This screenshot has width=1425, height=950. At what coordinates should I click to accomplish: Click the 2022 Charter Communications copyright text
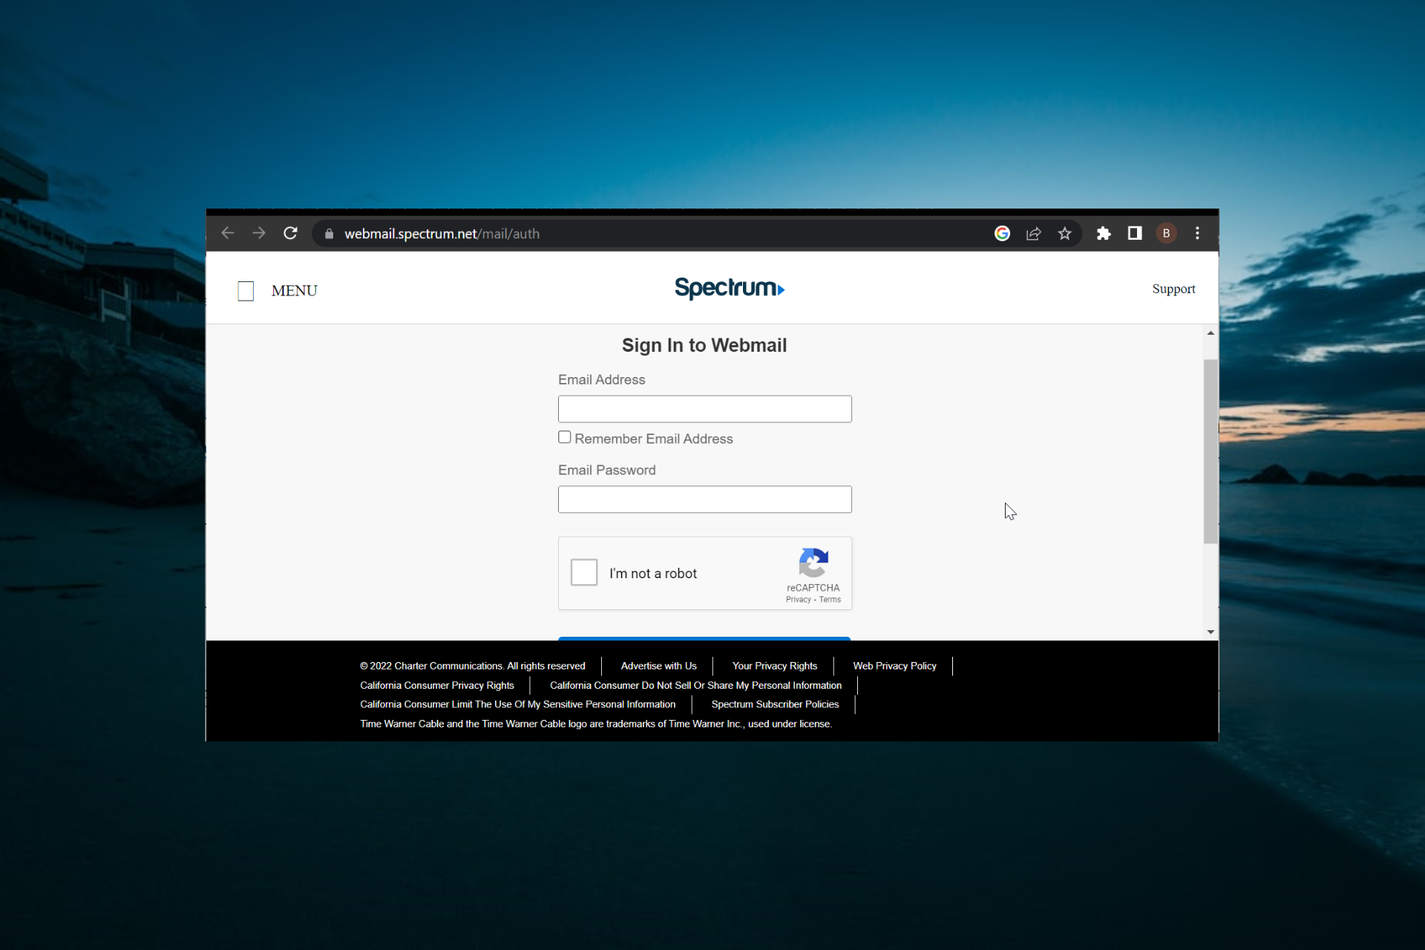coord(472,666)
